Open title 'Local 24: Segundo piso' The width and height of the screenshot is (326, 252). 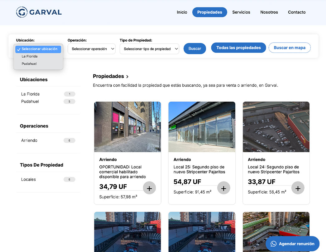274,169
